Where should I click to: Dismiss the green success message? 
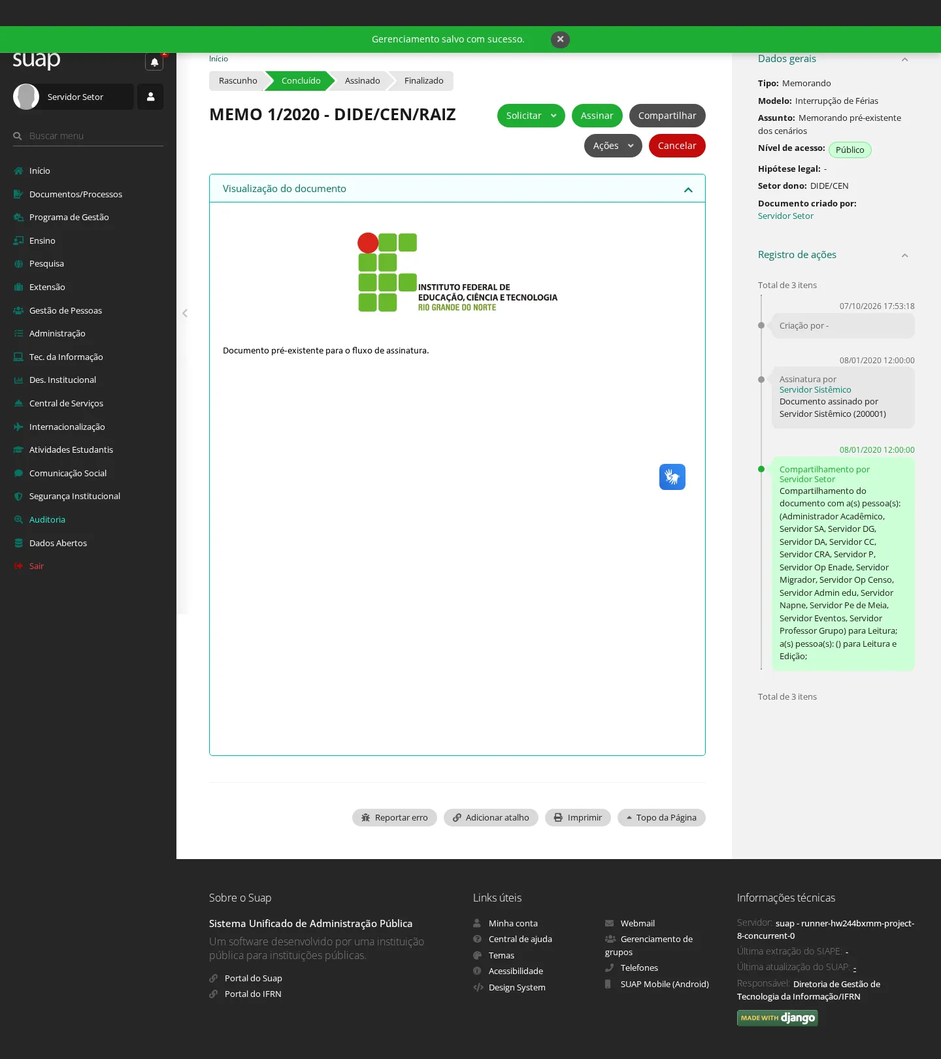tap(560, 39)
